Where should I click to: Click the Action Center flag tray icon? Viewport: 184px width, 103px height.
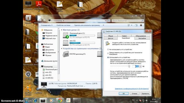(140, 100)
